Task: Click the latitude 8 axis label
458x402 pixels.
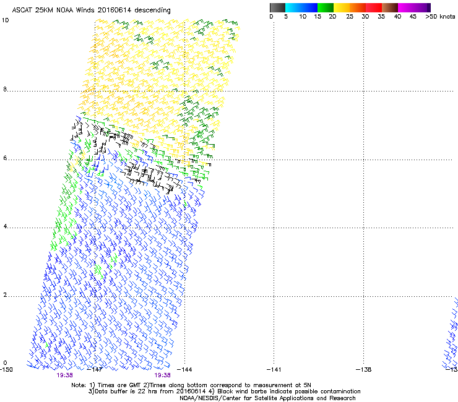Action: [5, 89]
